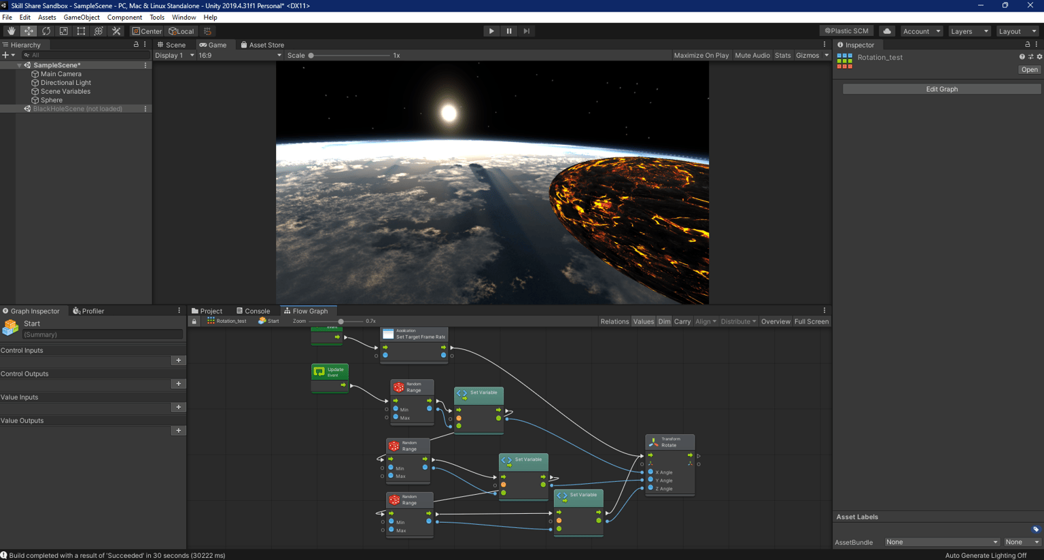The width and height of the screenshot is (1044, 560).
Task: Open Inspector help icon for Rotation_test
Action: pyautogui.click(x=1022, y=57)
